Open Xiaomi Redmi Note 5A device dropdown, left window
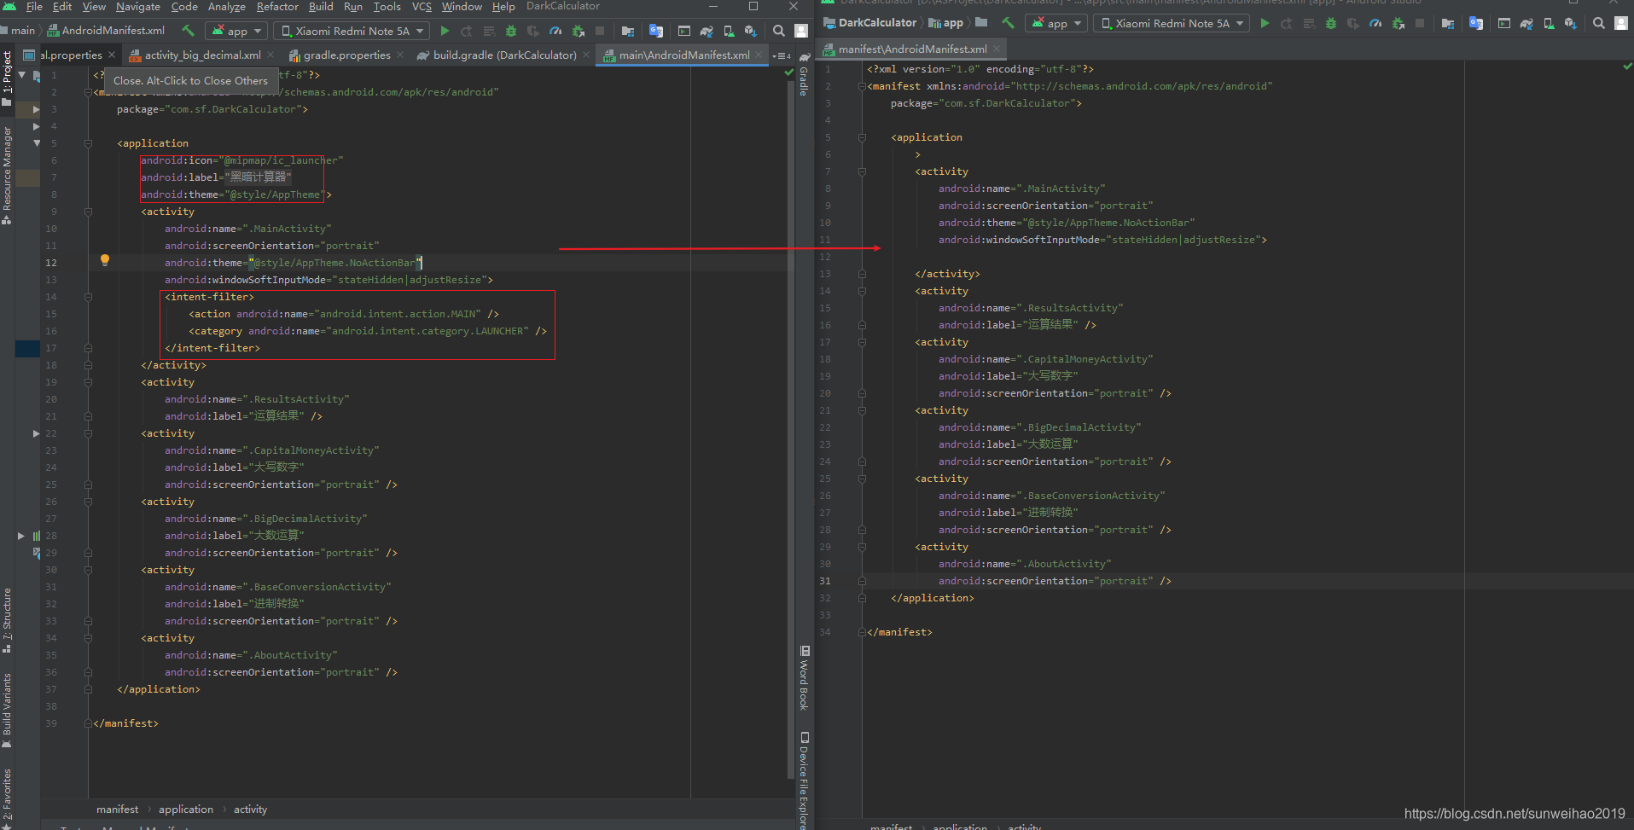 (x=352, y=31)
